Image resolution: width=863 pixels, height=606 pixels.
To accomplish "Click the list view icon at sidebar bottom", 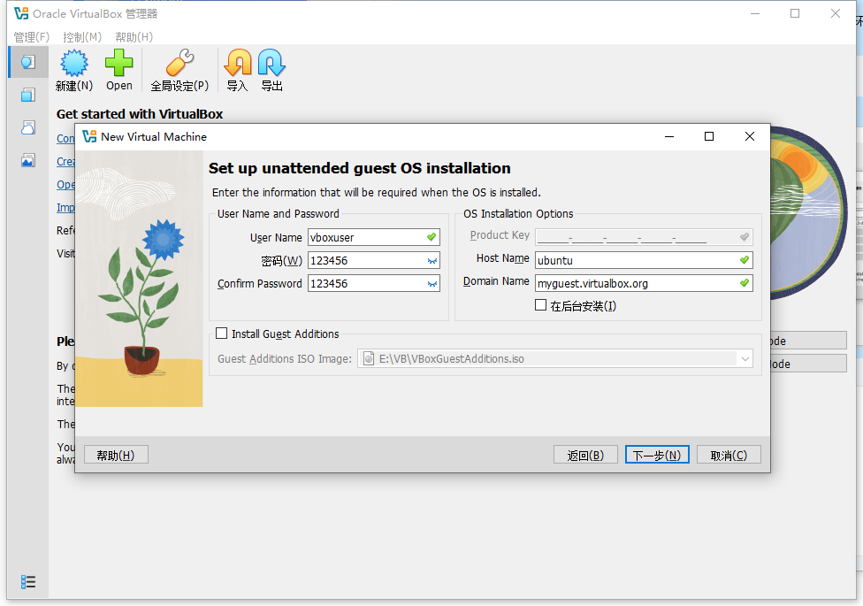I will [28, 581].
